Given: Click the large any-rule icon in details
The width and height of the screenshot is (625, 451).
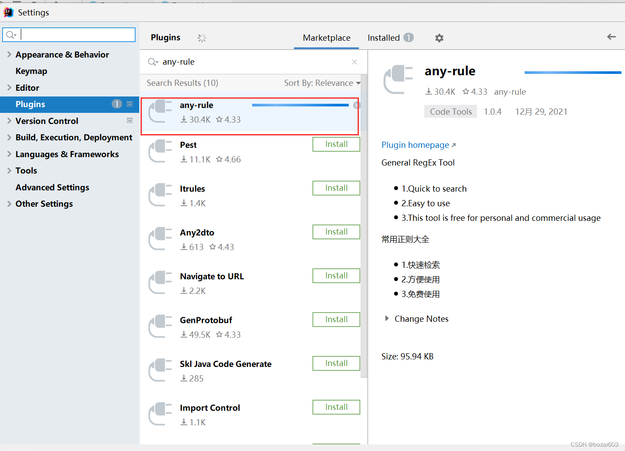Looking at the screenshot, I should [398, 79].
